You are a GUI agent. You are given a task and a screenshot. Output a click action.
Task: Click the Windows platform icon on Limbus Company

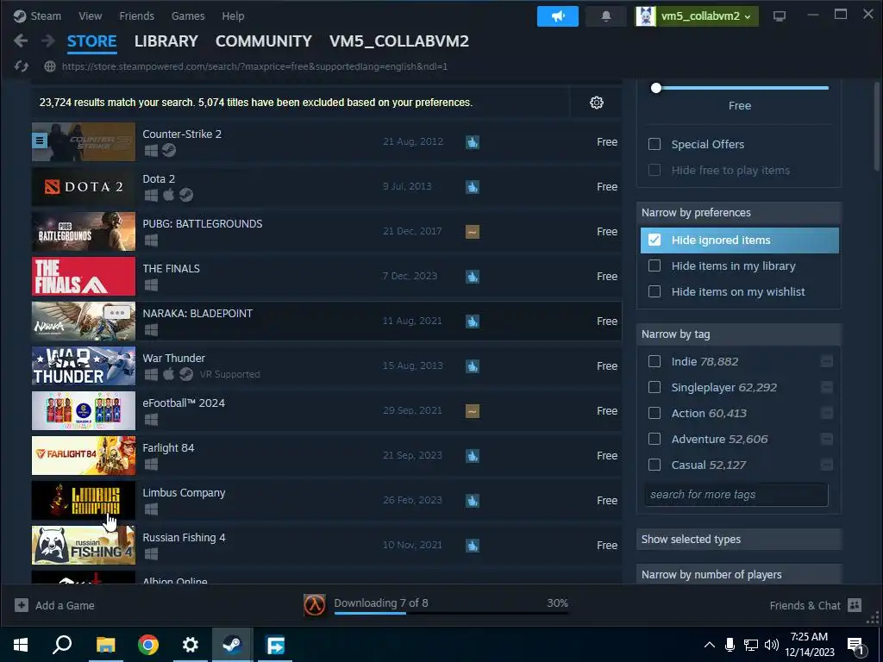[x=151, y=509]
